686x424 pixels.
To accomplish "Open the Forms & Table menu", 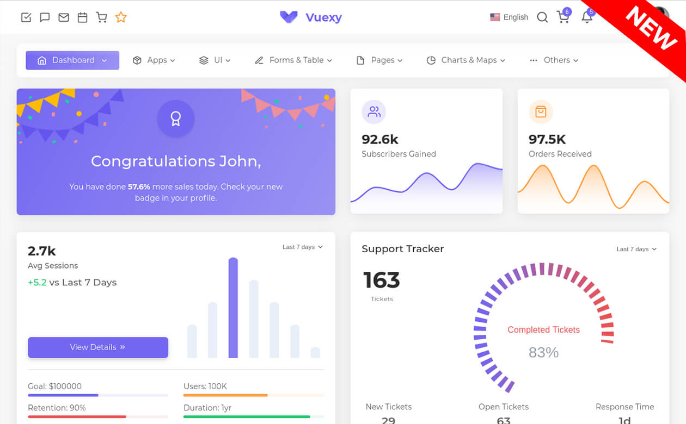I will (293, 60).
